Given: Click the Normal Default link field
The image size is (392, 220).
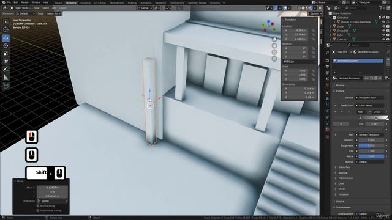Looking at the screenshot, I should coord(370,162).
